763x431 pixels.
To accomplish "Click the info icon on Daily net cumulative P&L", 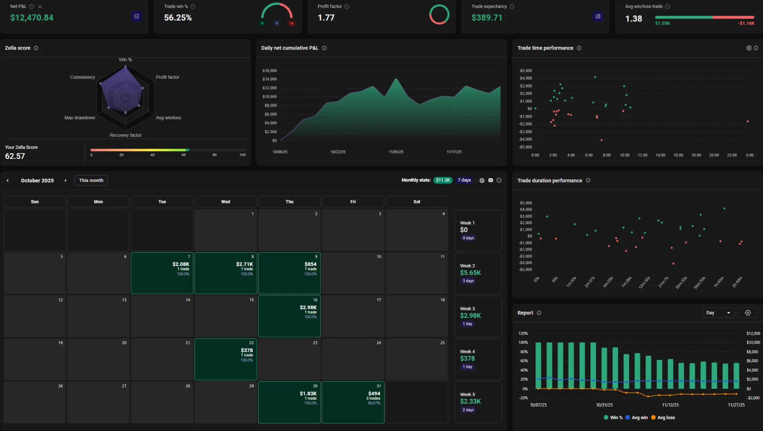I will tap(324, 48).
